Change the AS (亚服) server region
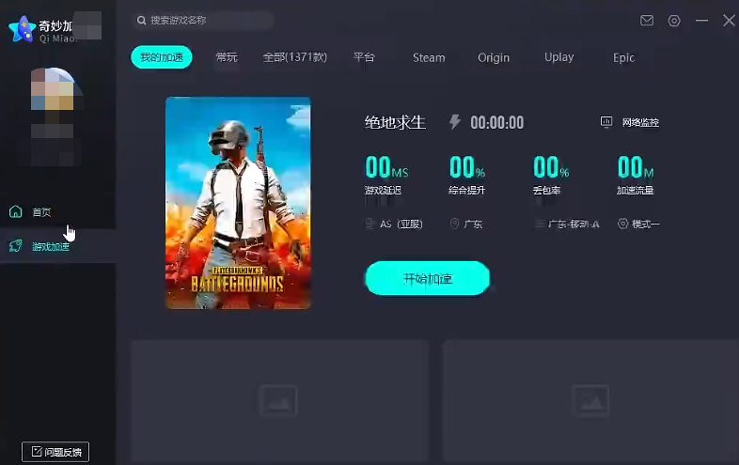 401,224
